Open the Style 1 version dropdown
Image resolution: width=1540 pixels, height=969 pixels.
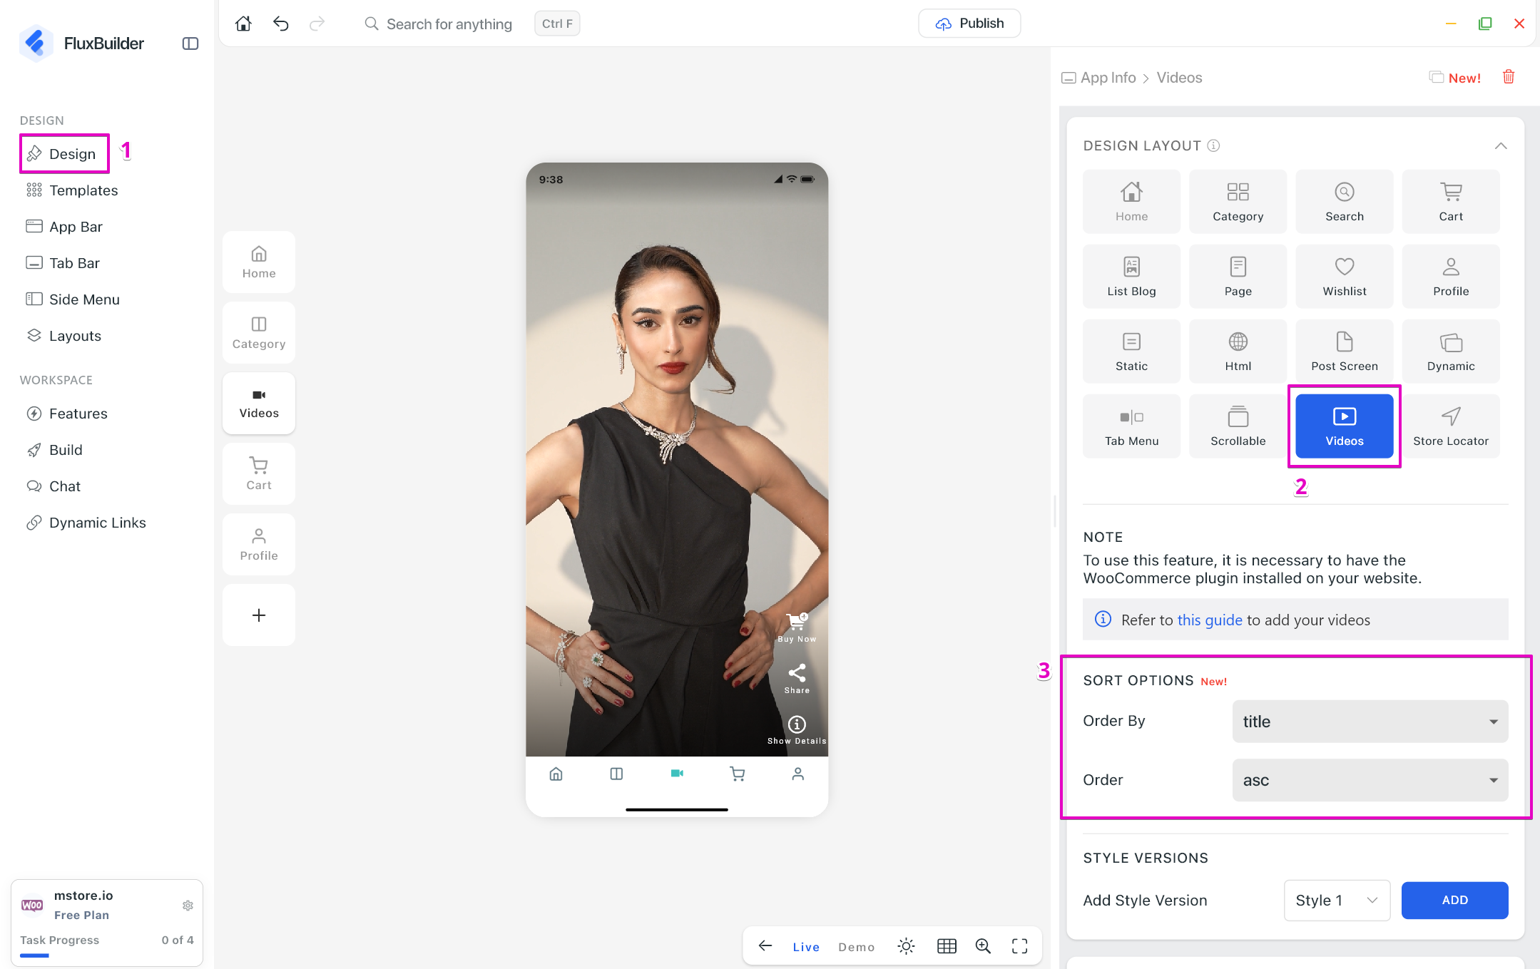pyautogui.click(x=1337, y=900)
